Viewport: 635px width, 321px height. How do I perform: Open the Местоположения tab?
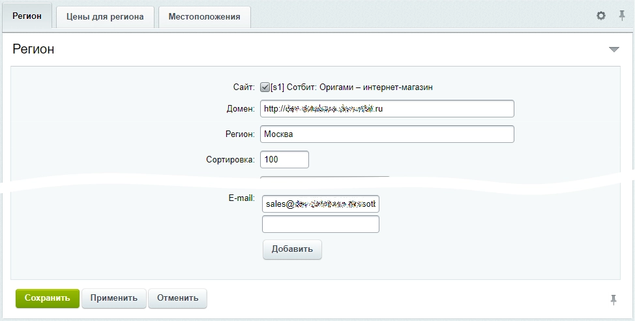pyautogui.click(x=205, y=17)
